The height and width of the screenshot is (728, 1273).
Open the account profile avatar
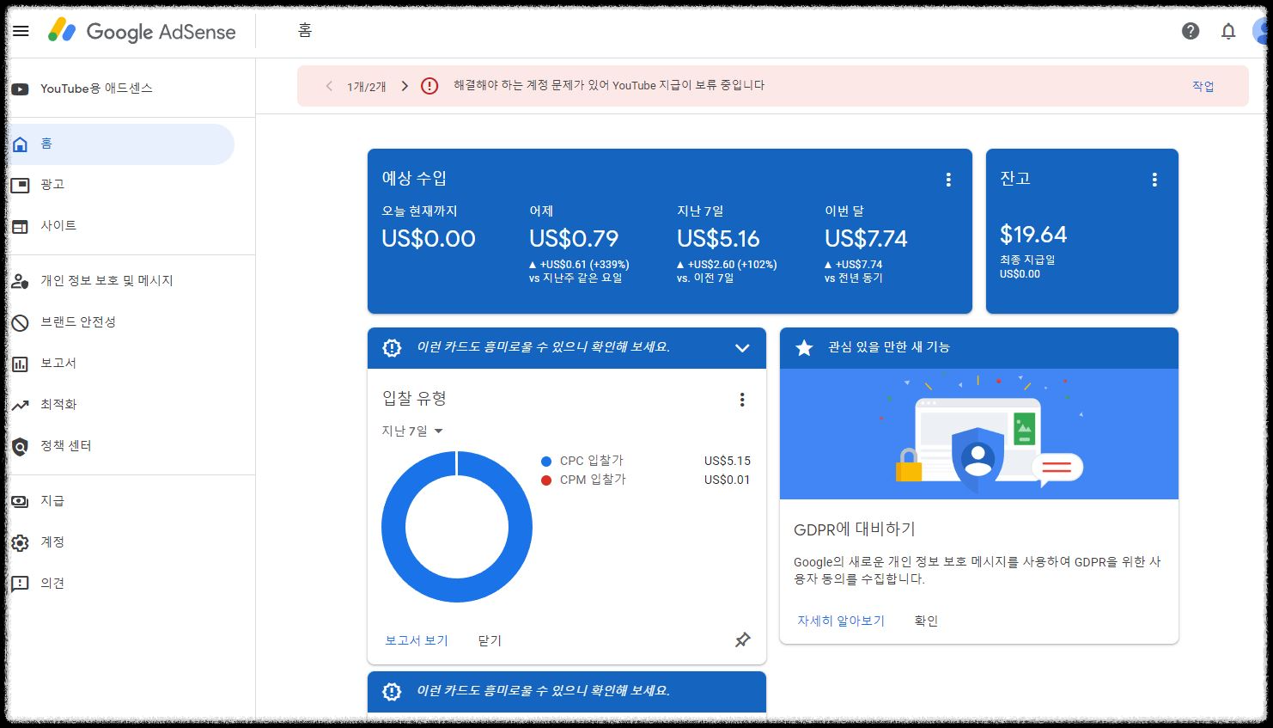coord(1261,31)
